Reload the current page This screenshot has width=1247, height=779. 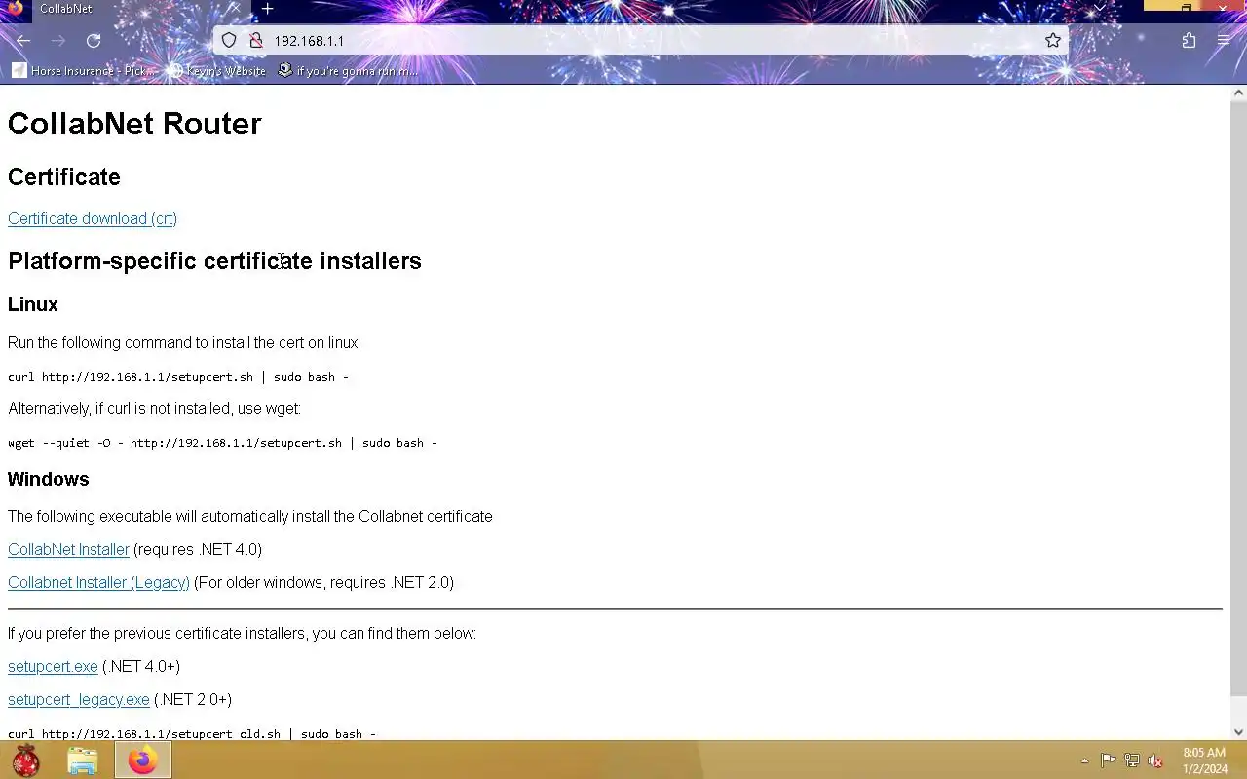[x=94, y=41]
